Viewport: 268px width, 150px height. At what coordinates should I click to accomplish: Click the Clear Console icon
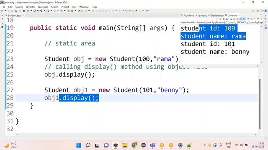point(231,19)
